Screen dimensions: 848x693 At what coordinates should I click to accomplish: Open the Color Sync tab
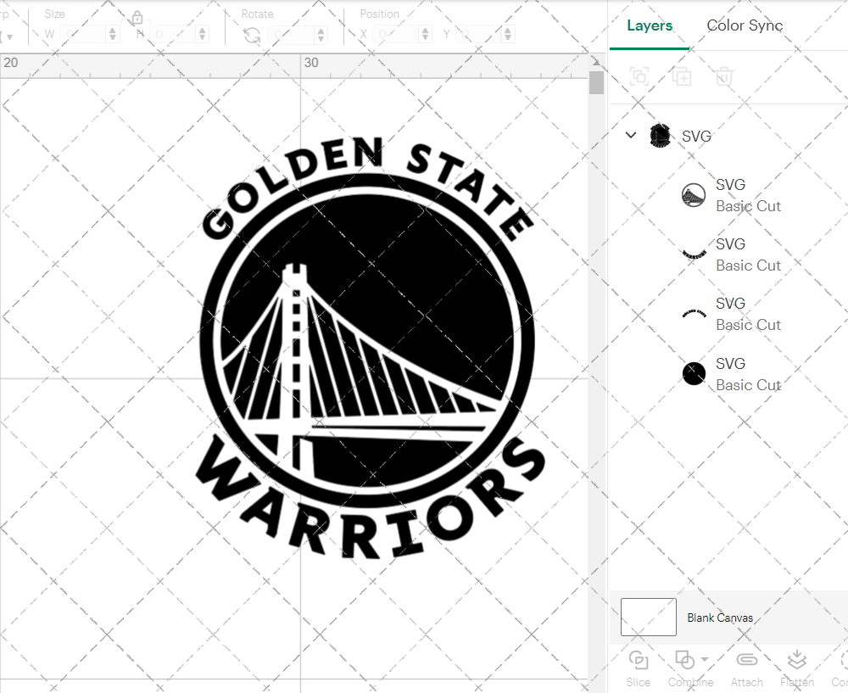[x=745, y=25]
